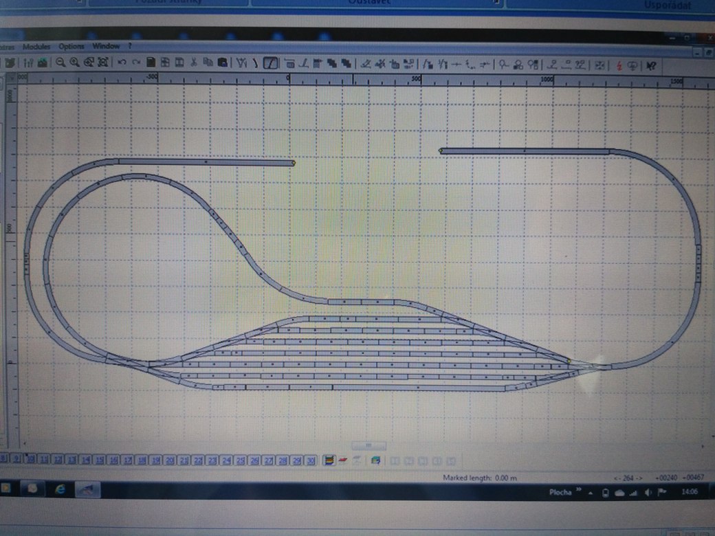Click the red lightning bolt icon
Image resolution: width=715 pixels, height=536 pixels.
(x=619, y=66)
